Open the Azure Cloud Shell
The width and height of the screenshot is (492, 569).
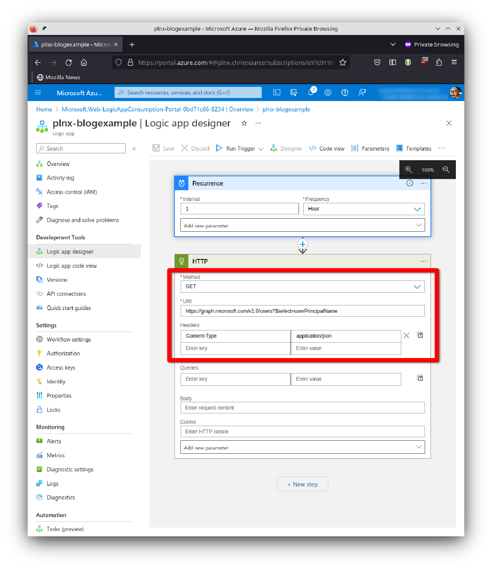(276, 92)
